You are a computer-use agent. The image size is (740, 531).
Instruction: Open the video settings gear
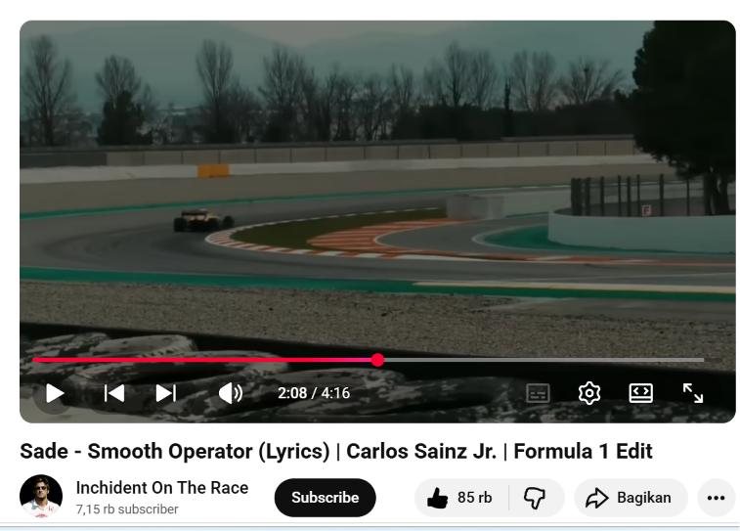click(589, 393)
